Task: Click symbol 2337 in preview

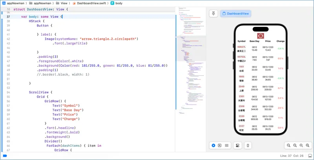Action: point(241,126)
